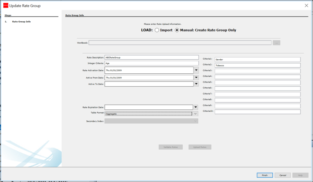Click the Criteria2 field containing Tobacco
The height and width of the screenshot is (182, 313).
click(x=258, y=65)
